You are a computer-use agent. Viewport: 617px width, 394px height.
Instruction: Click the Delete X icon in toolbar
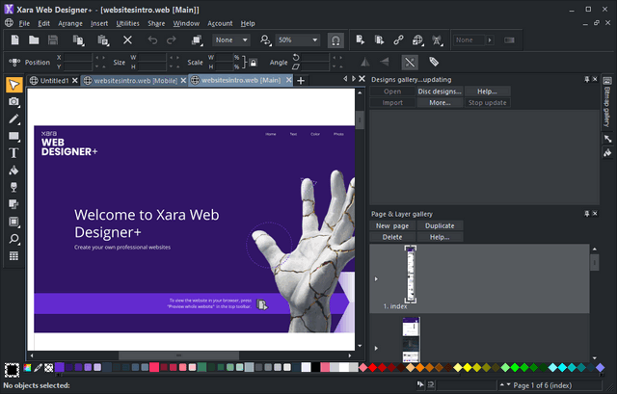point(127,40)
